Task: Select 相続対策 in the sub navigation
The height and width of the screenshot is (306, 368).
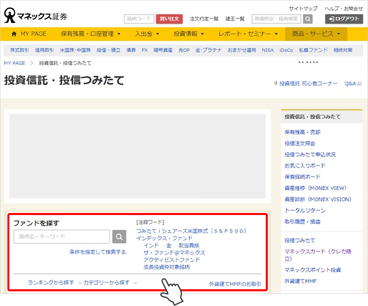Action: [x=343, y=50]
